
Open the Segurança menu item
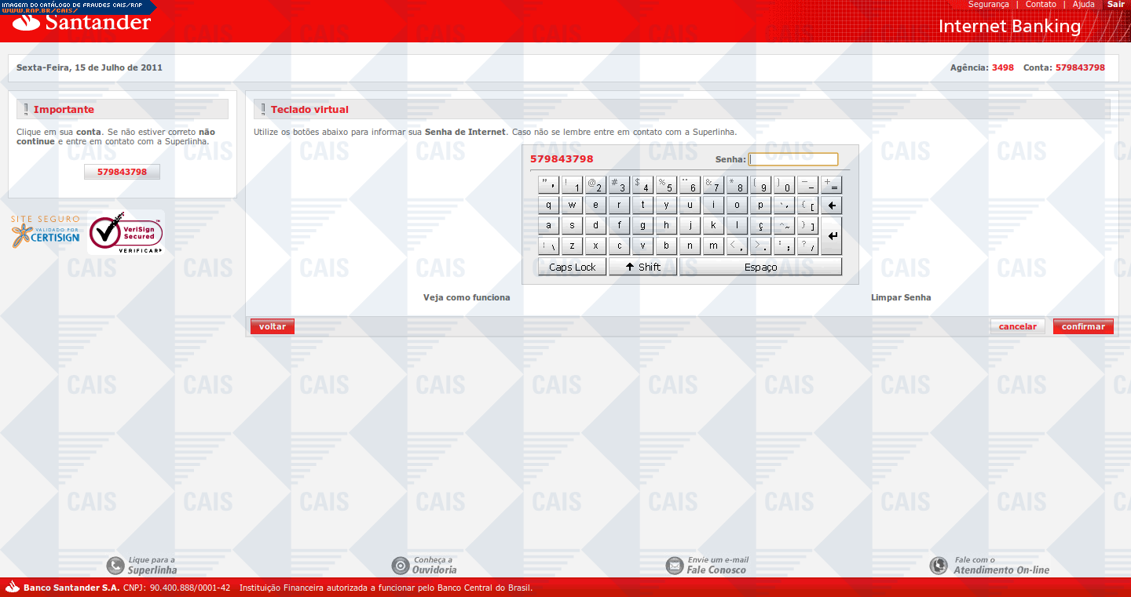(988, 5)
